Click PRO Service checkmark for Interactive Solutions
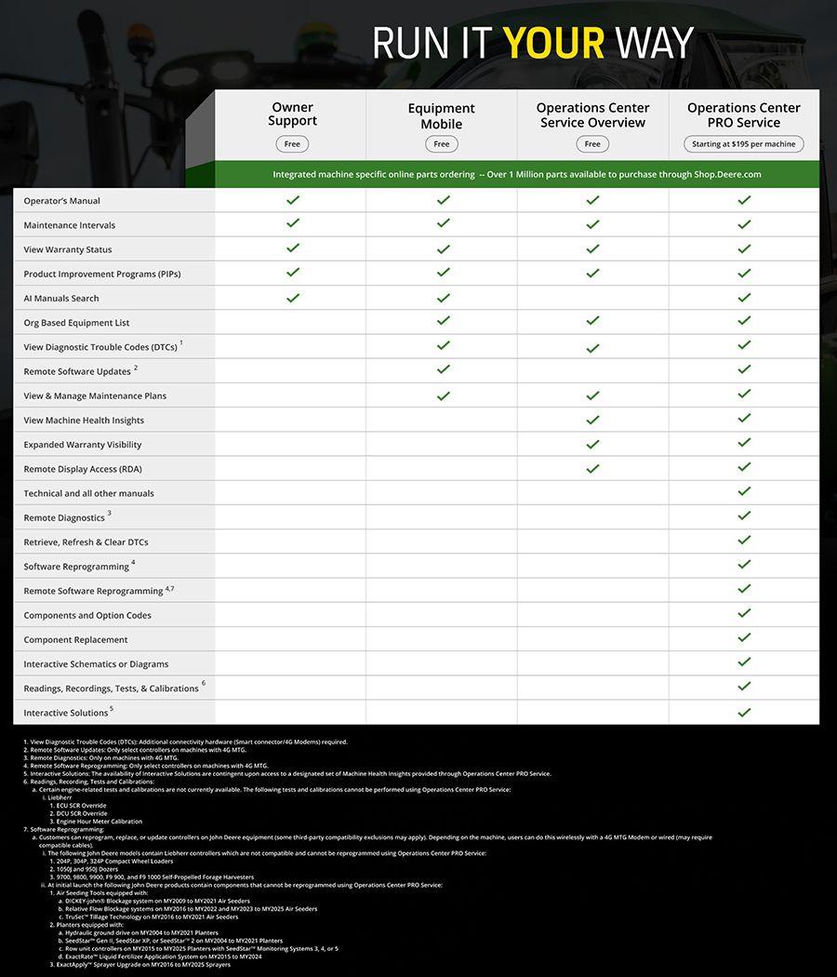Screen dimensions: 837x977 [x=744, y=712]
